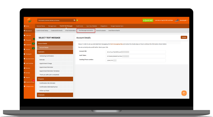213x117 pixels.
Task: Follow the text messaging help link
Action: point(116,44)
